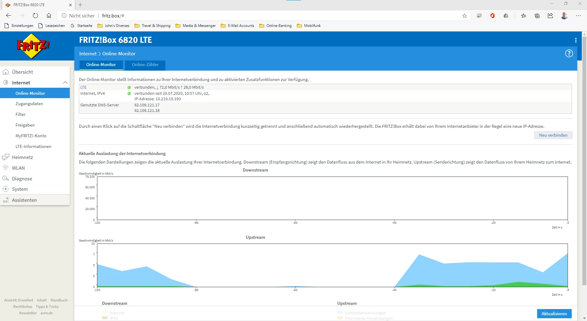Open the LTE connection link
Screen dimensions: 587x321
[x=83, y=87]
